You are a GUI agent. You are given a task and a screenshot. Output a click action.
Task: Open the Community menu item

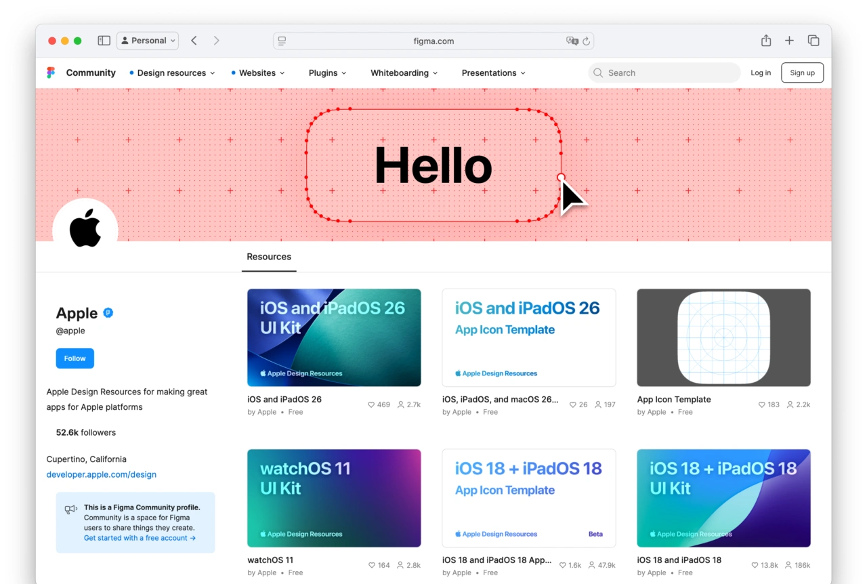click(x=91, y=73)
